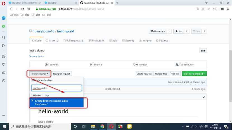Create branch readme-edits from master
This screenshot has height=130, width=232.
tap(56, 102)
